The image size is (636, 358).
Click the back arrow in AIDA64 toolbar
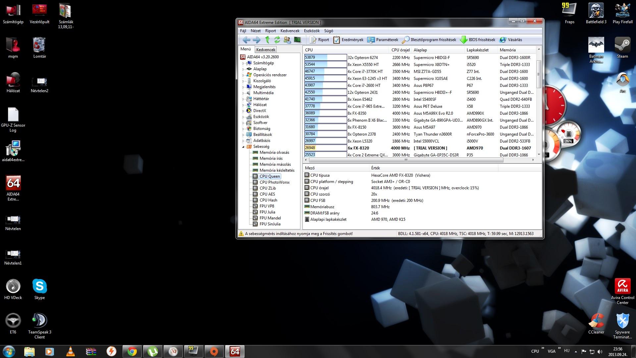pyautogui.click(x=246, y=40)
